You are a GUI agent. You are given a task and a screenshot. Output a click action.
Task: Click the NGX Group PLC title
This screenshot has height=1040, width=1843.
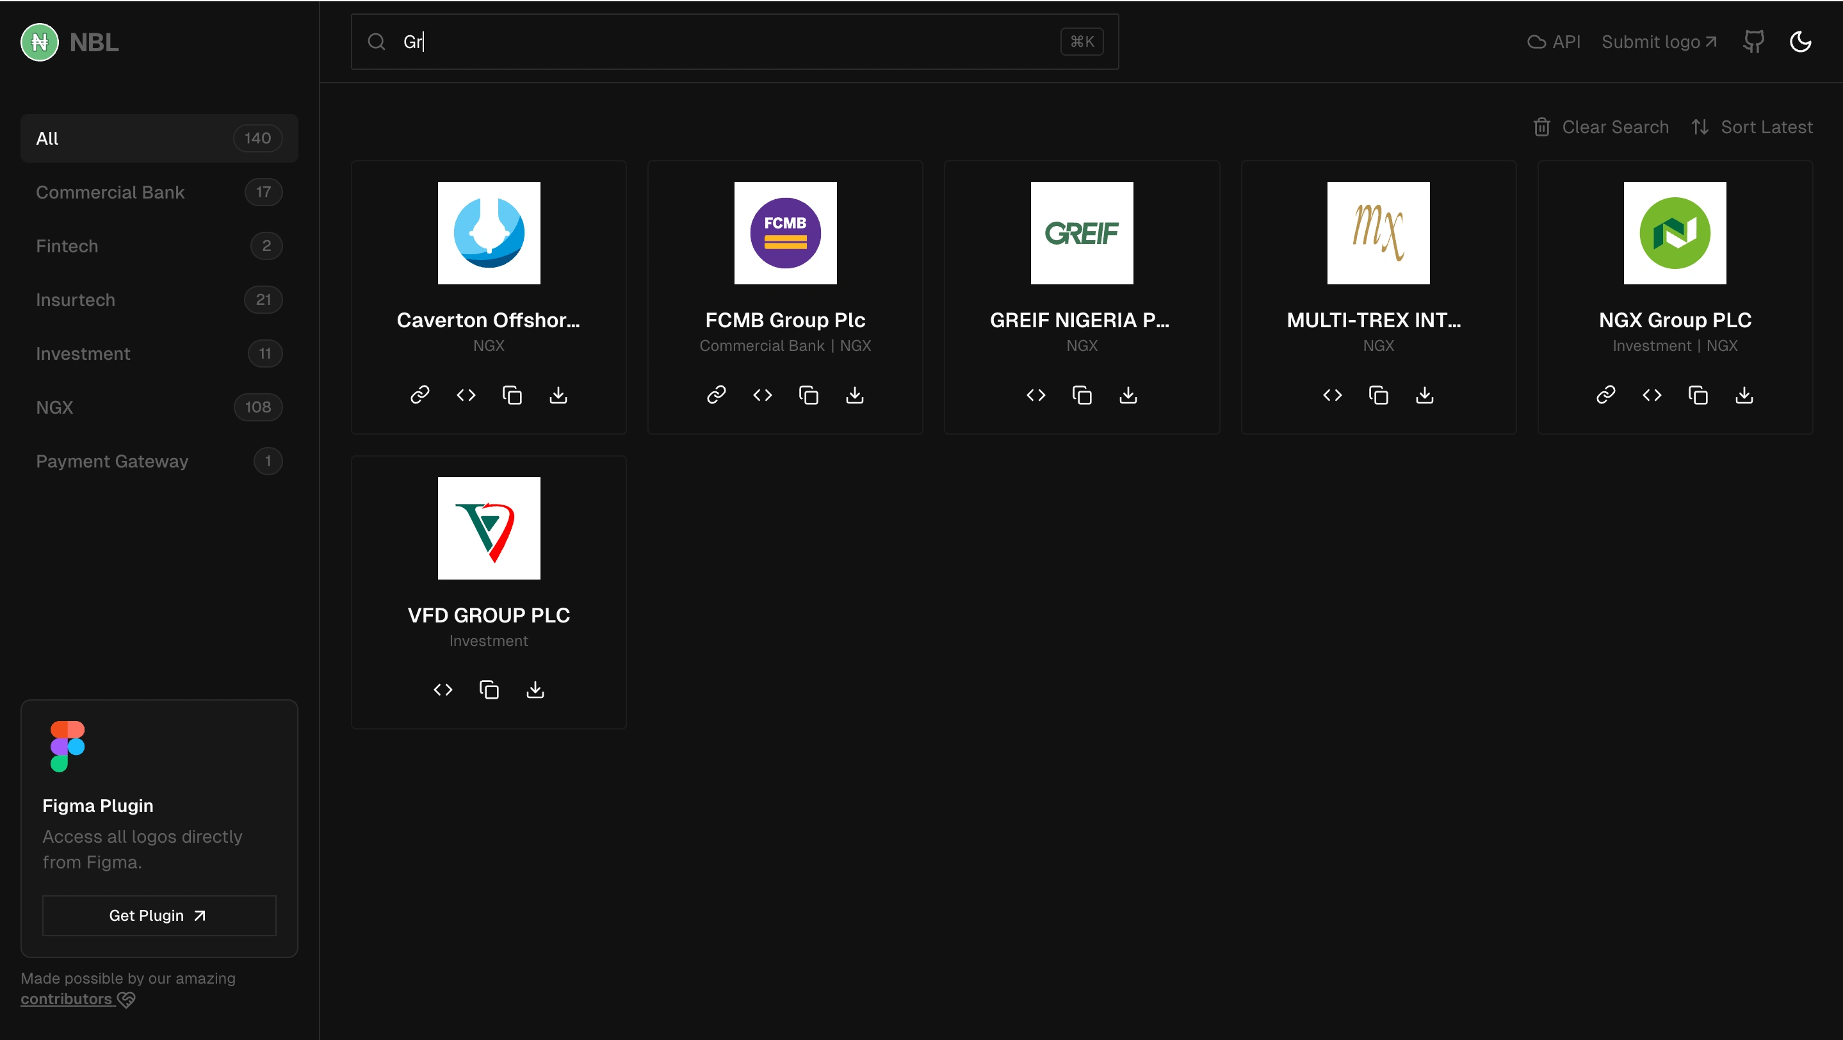(x=1675, y=320)
